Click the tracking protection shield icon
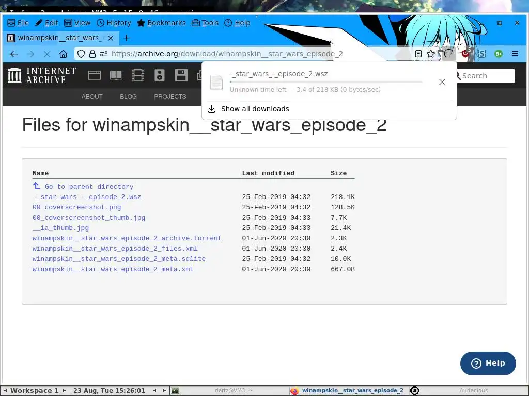The height and width of the screenshot is (396, 529). [x=81, y=54]
